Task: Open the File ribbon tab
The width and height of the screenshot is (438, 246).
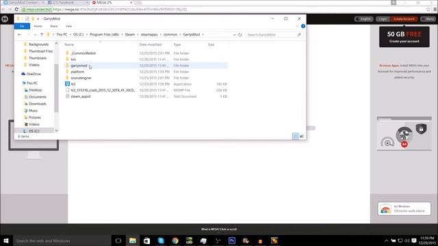Action: [22, 26]
